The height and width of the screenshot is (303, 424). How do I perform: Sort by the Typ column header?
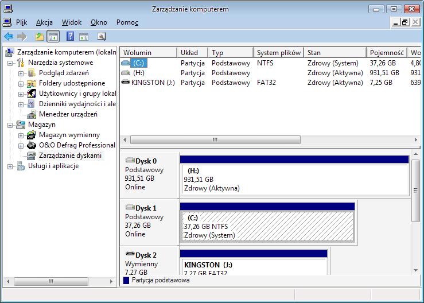(x=231, y=52)
